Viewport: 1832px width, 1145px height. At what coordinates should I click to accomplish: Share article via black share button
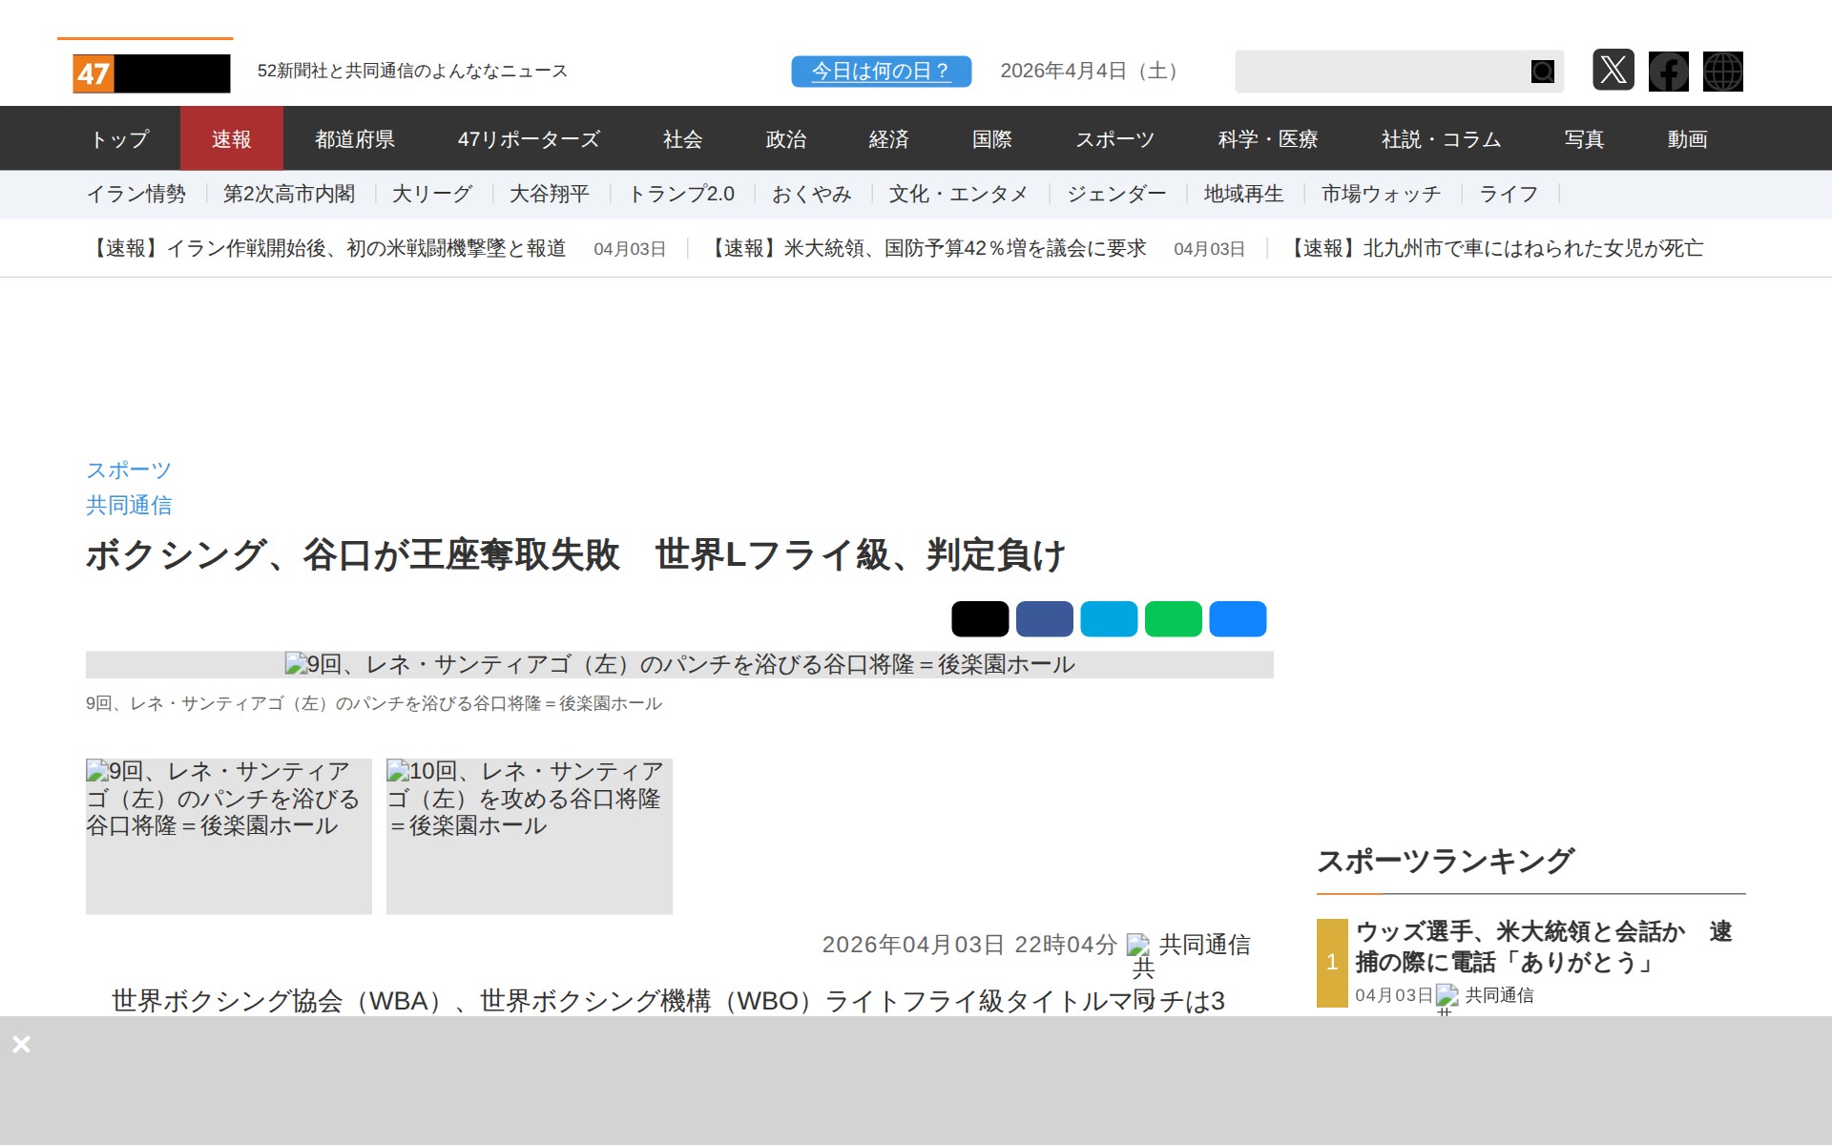[x=980, y=619]
